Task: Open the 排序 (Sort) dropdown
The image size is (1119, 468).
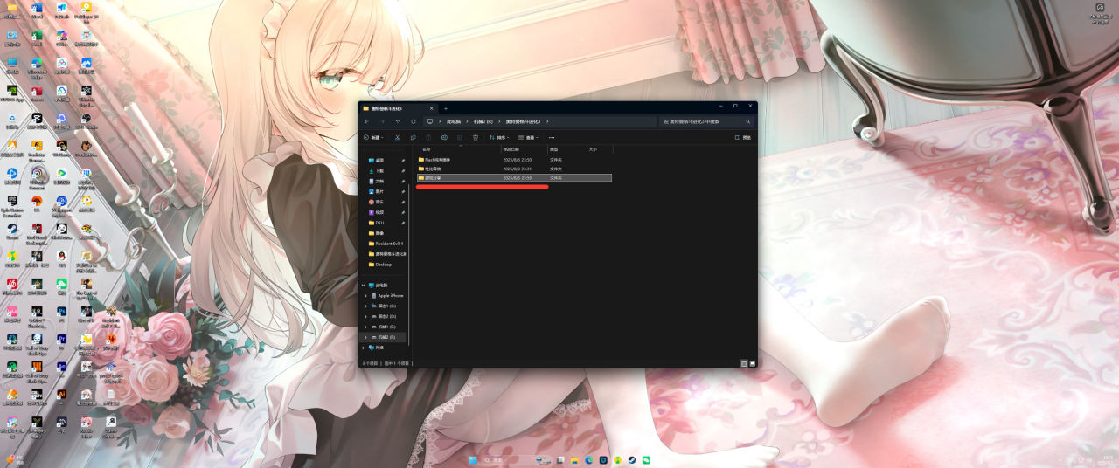Action: (x=499, y=137)
